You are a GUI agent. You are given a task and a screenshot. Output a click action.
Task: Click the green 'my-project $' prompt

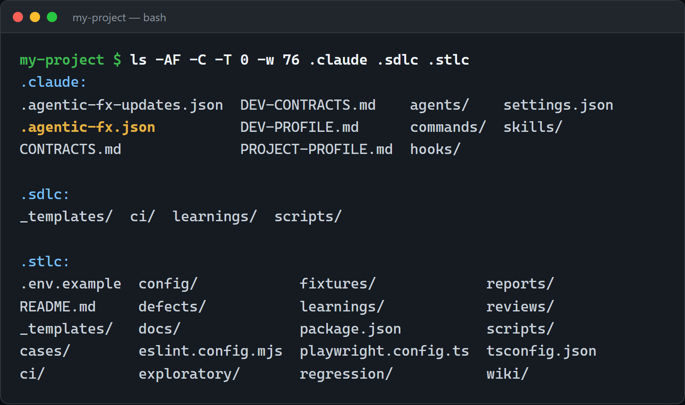(x=71, y=60)
